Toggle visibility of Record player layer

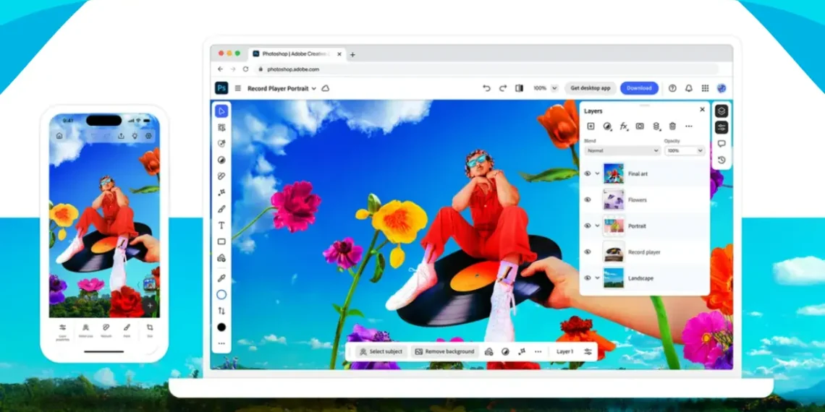[588, 252]
